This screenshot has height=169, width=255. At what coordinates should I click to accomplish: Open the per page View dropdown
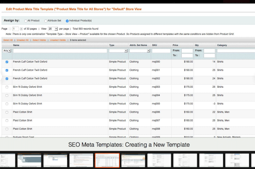coord(53,29)
